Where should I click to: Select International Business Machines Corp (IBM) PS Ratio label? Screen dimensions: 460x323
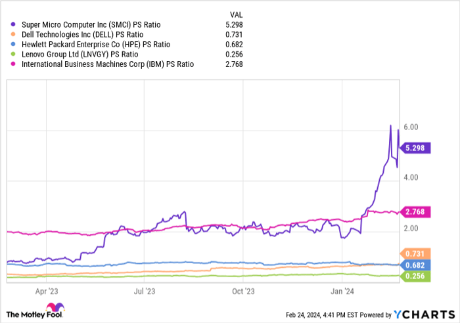pyautogui.click(x=108, y=64)
